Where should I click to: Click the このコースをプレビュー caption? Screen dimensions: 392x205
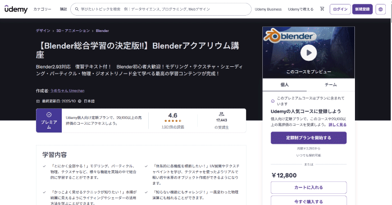point(308,72)
